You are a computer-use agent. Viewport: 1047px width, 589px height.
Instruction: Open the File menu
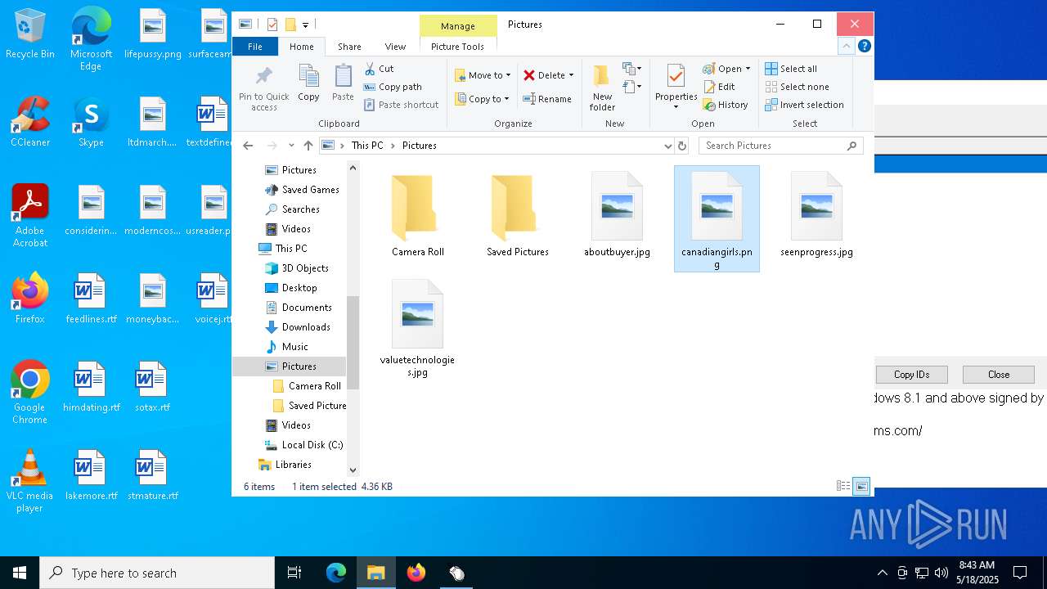point(255,47)
